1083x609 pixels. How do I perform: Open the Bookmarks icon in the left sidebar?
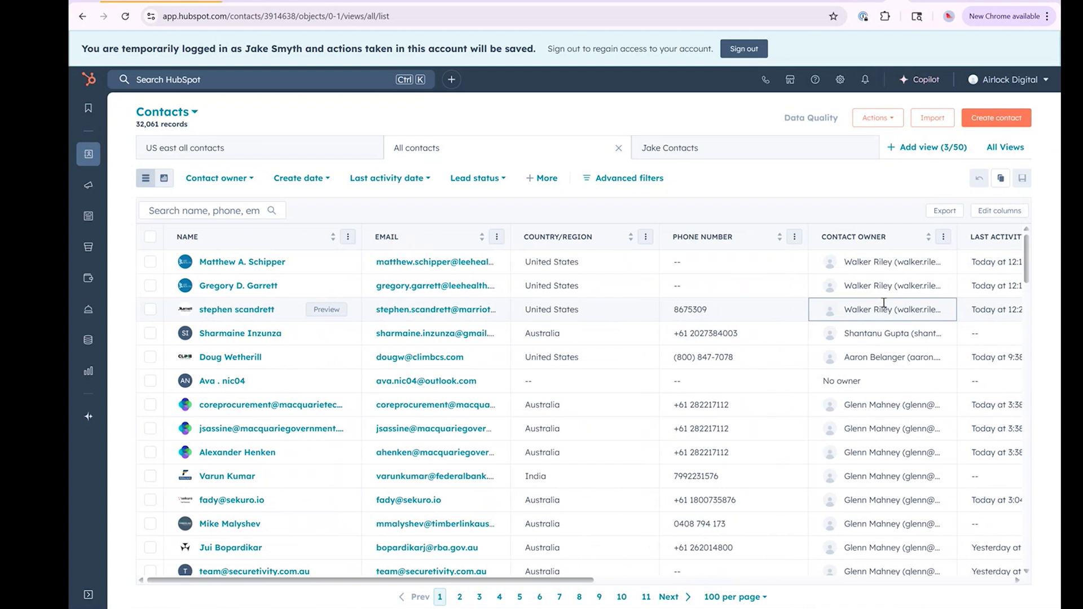88,108
